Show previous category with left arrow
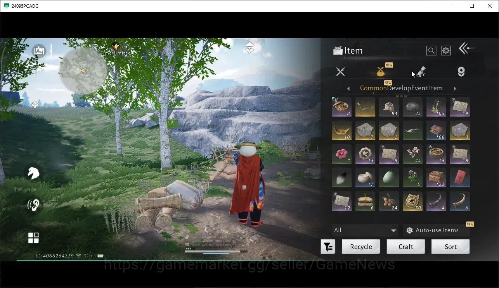Screen dimensions: 499x288 (x=348, y=89)
